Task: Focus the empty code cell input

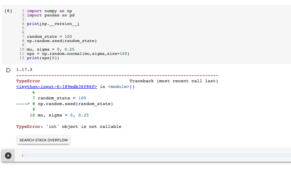Action: (x=157, y=155)
